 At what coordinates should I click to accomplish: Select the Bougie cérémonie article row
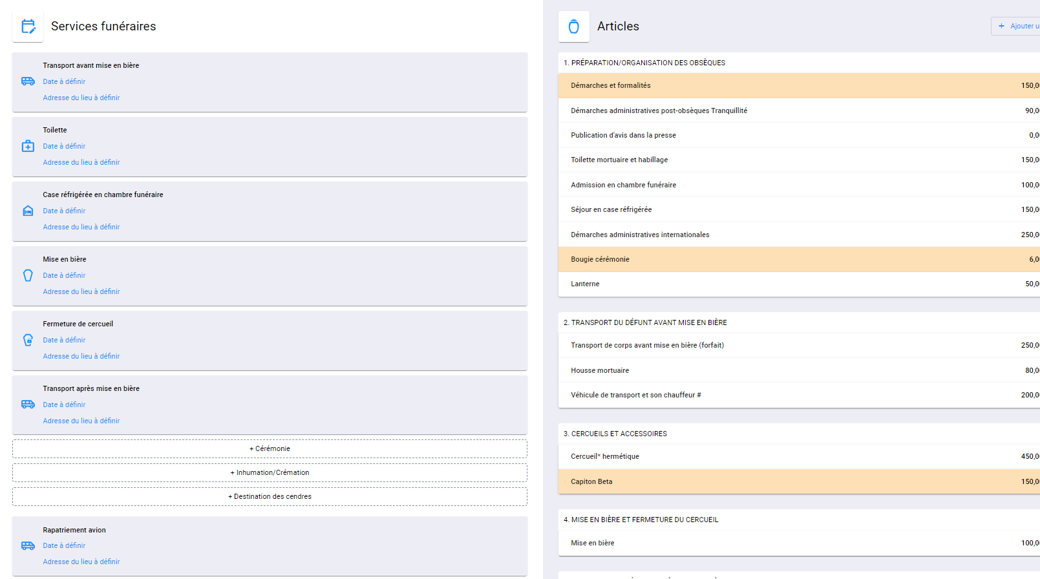coord(799,259)
